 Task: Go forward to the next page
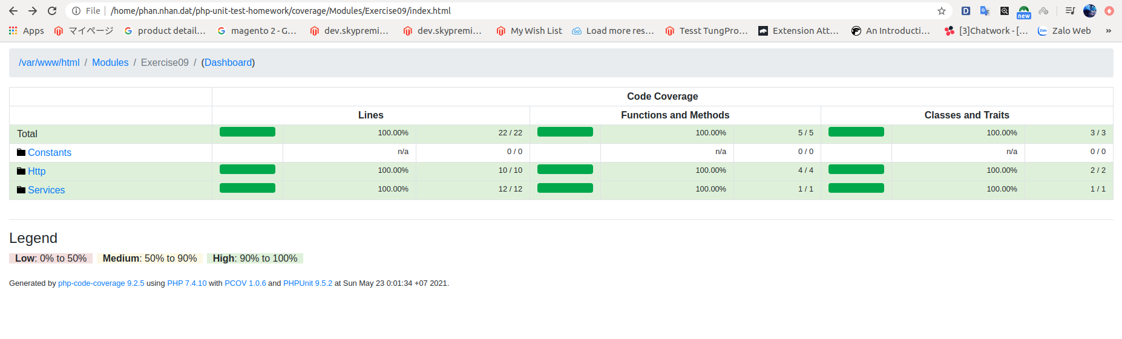[33, 11]
